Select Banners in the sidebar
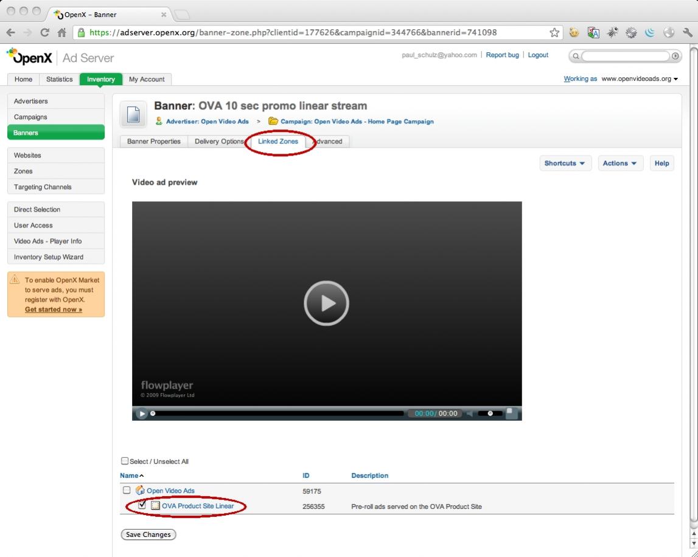Image resolution: width=698 pixels, height=557 pixels. pyautogui.click(x=56, y=133)
